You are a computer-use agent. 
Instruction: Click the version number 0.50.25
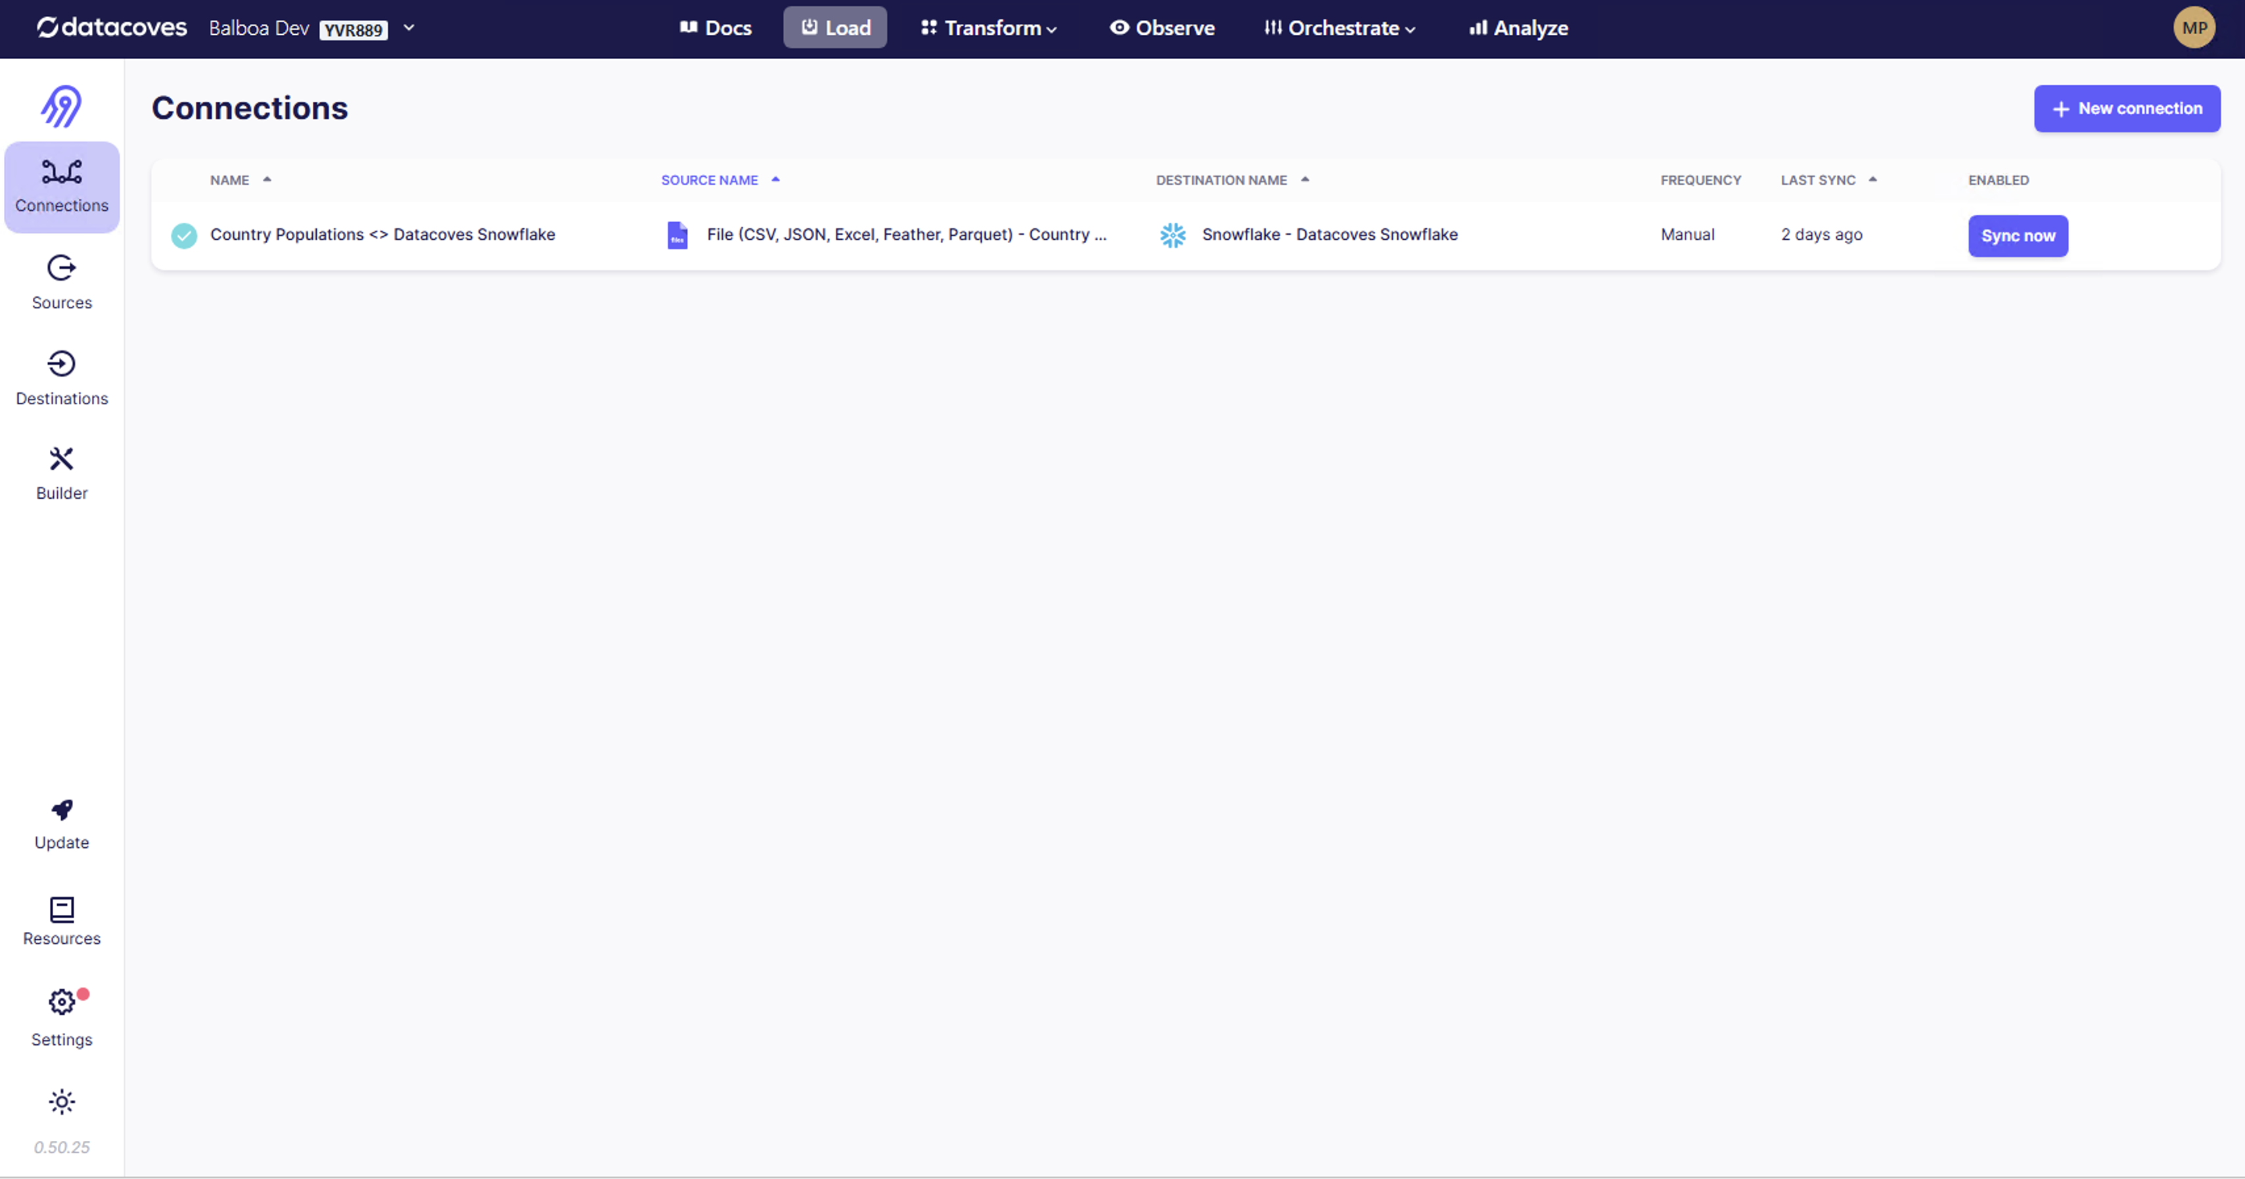(62, 1147)
